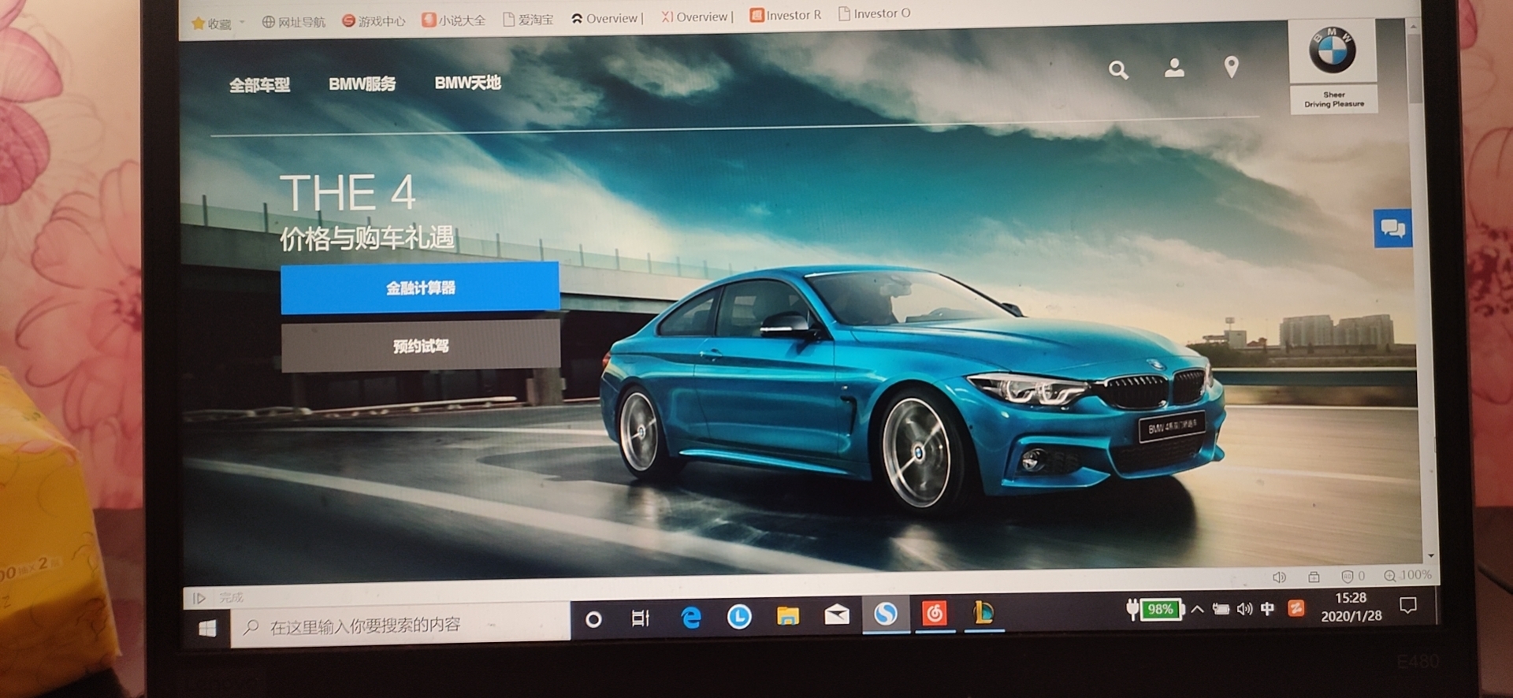1513x698 pixels.
Task: Click the orange Sogou input method tray icon
Action: pyautogui.click(x=1296, y=608)
